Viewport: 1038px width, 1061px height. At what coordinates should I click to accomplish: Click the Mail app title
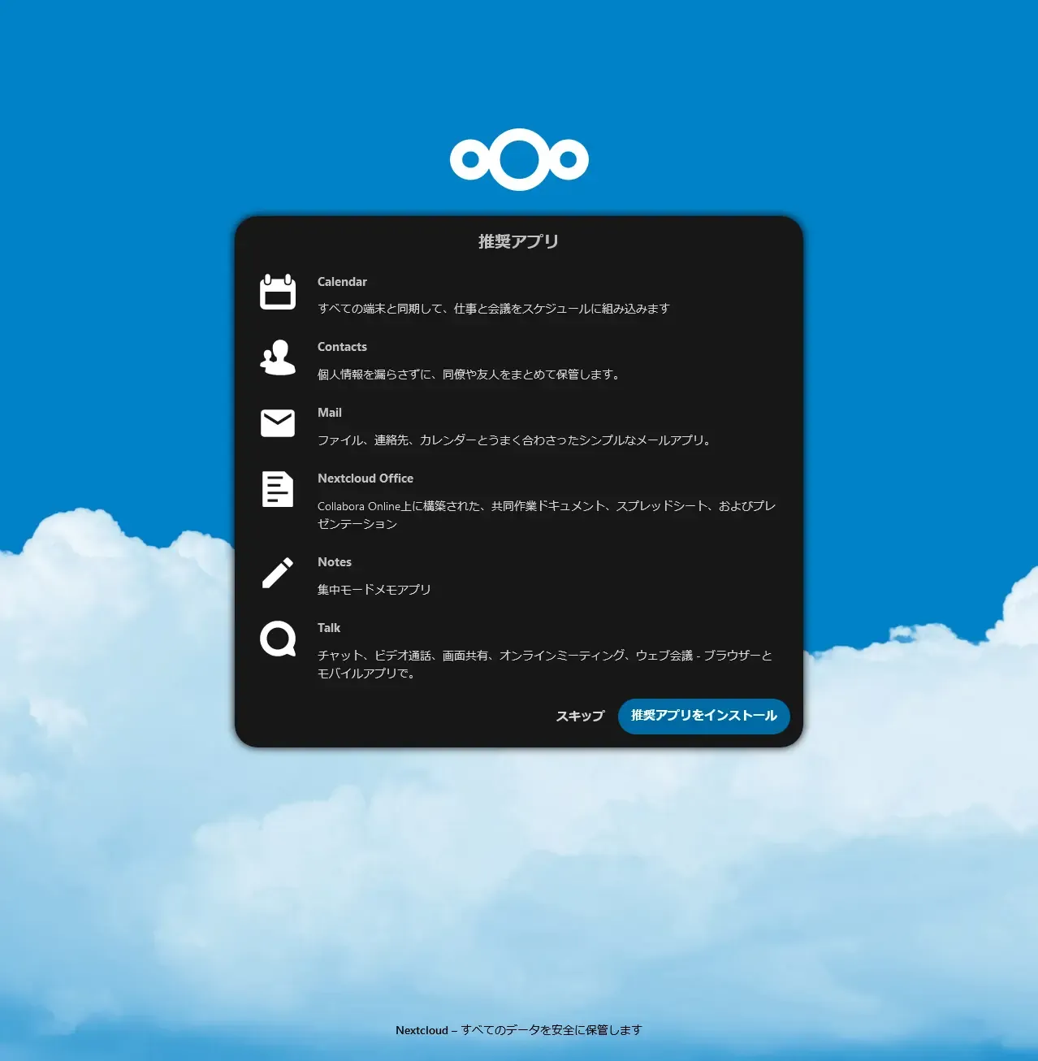pyautogui.click(x=330, y=413)
